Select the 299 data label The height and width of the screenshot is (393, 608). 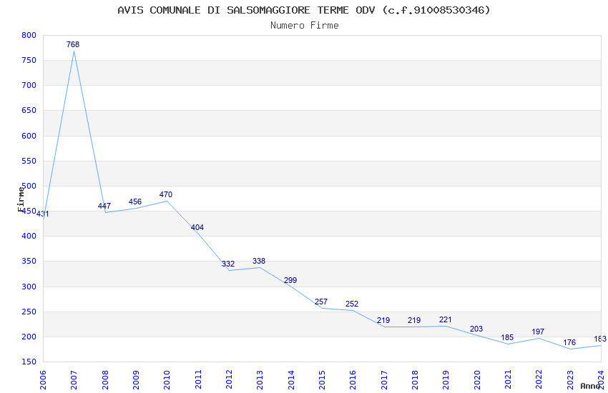(290, 280)
